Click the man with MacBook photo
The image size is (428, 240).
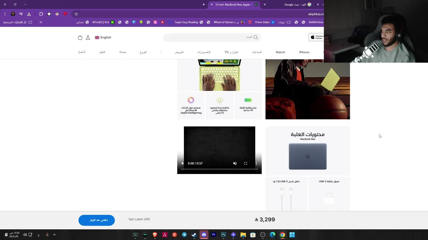tap(308, 89)
